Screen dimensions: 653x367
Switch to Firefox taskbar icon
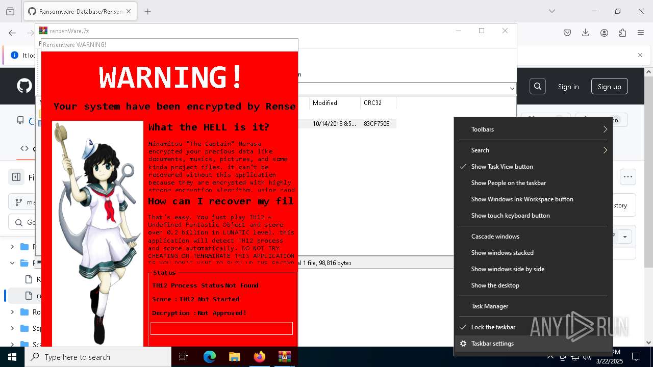pos(260,357)
